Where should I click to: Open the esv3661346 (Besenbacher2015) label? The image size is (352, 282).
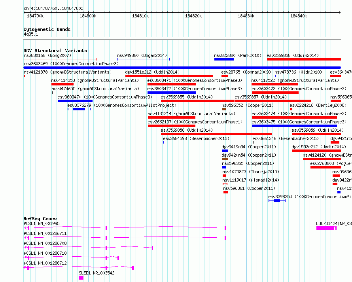tap(286, 138)
